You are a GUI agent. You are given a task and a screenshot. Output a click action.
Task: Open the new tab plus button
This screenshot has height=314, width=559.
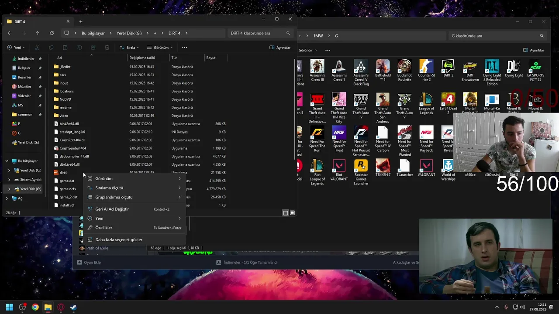point(81,22)
